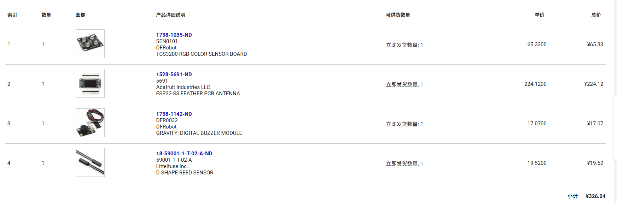Click the 产品详细说明 column header
The height and width of the screenshot is (203, 617).
(x=170, y=15)
